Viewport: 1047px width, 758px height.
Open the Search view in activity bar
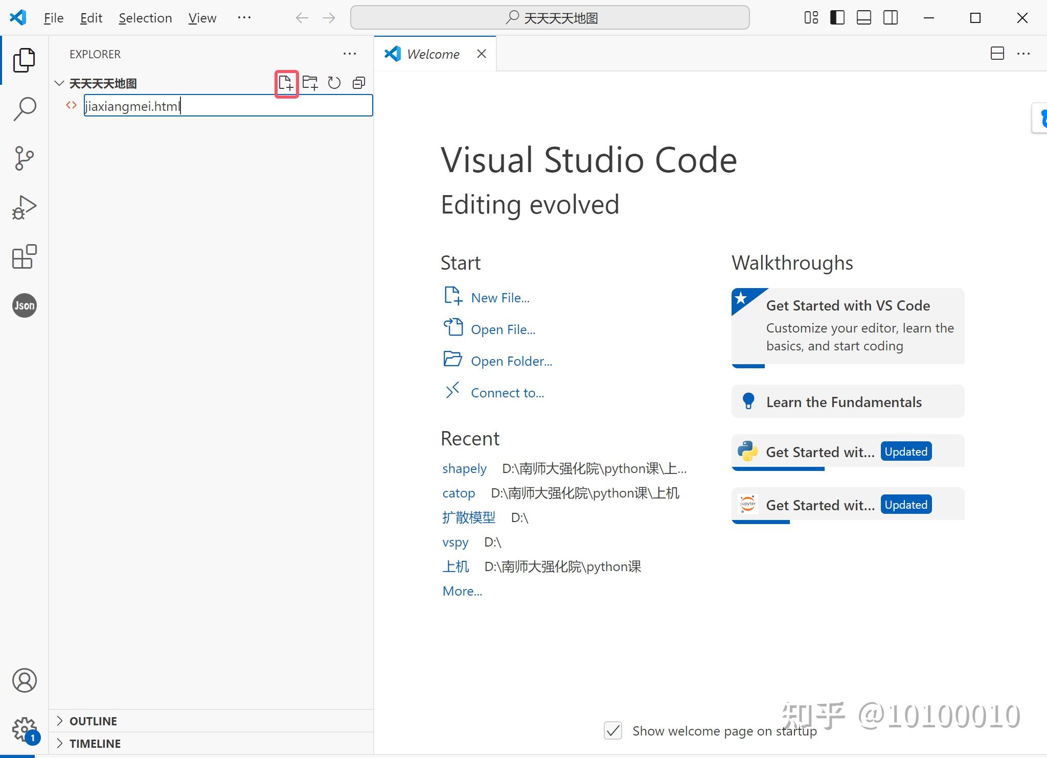(x=24, y=109)
